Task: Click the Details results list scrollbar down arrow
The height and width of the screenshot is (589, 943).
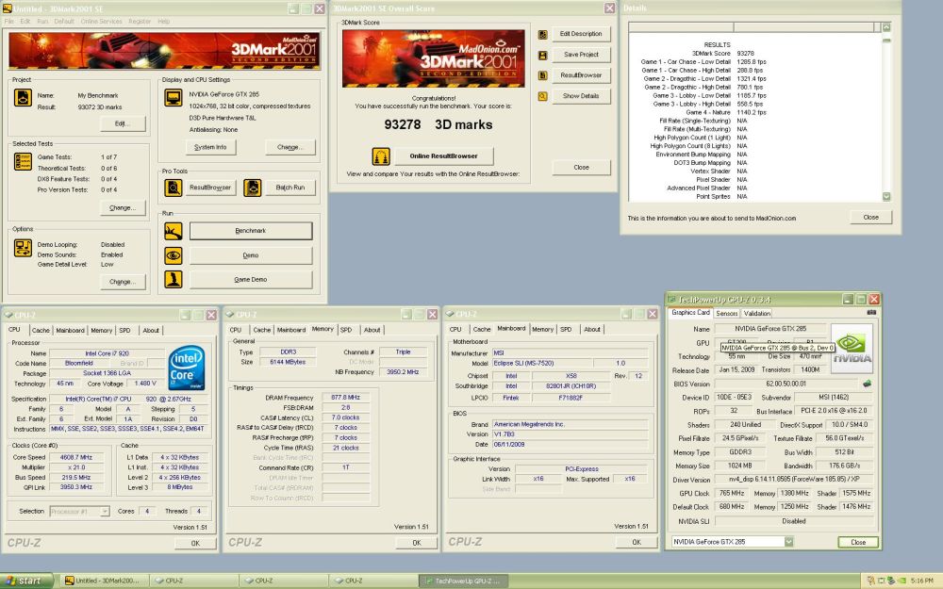Action: coord(886,197)
